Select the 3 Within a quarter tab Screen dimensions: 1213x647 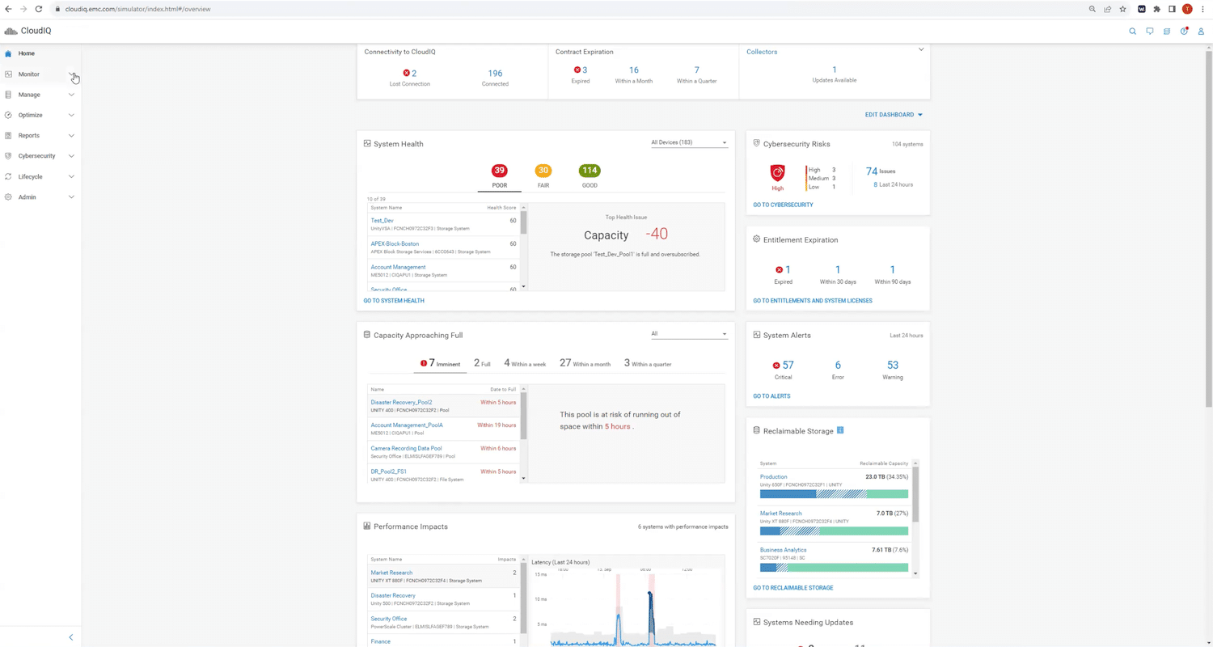(648, 364)
